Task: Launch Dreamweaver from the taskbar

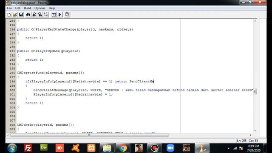Action: [x=44, y=147]
